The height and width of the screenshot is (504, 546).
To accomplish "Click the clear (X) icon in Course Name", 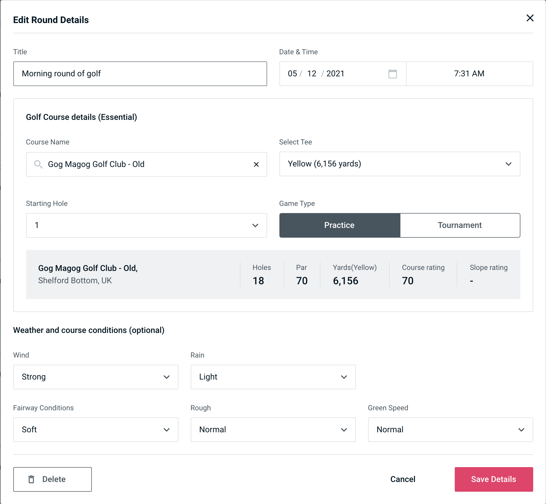I will tap(257, 164).
